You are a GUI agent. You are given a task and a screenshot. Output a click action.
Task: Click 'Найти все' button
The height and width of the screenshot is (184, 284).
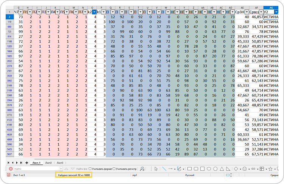click(x=82, y=169)
